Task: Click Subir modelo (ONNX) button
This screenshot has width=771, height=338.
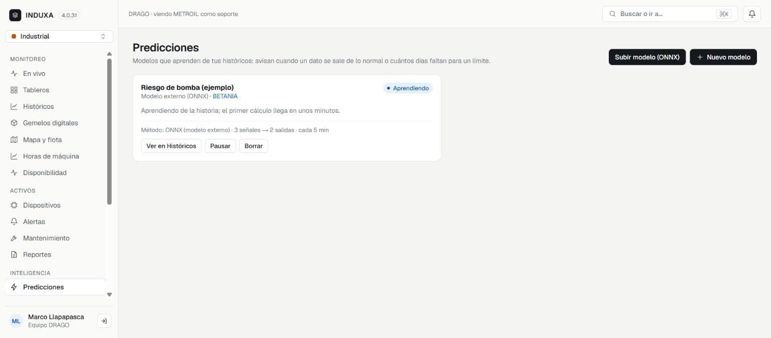Action: (647, 57)
